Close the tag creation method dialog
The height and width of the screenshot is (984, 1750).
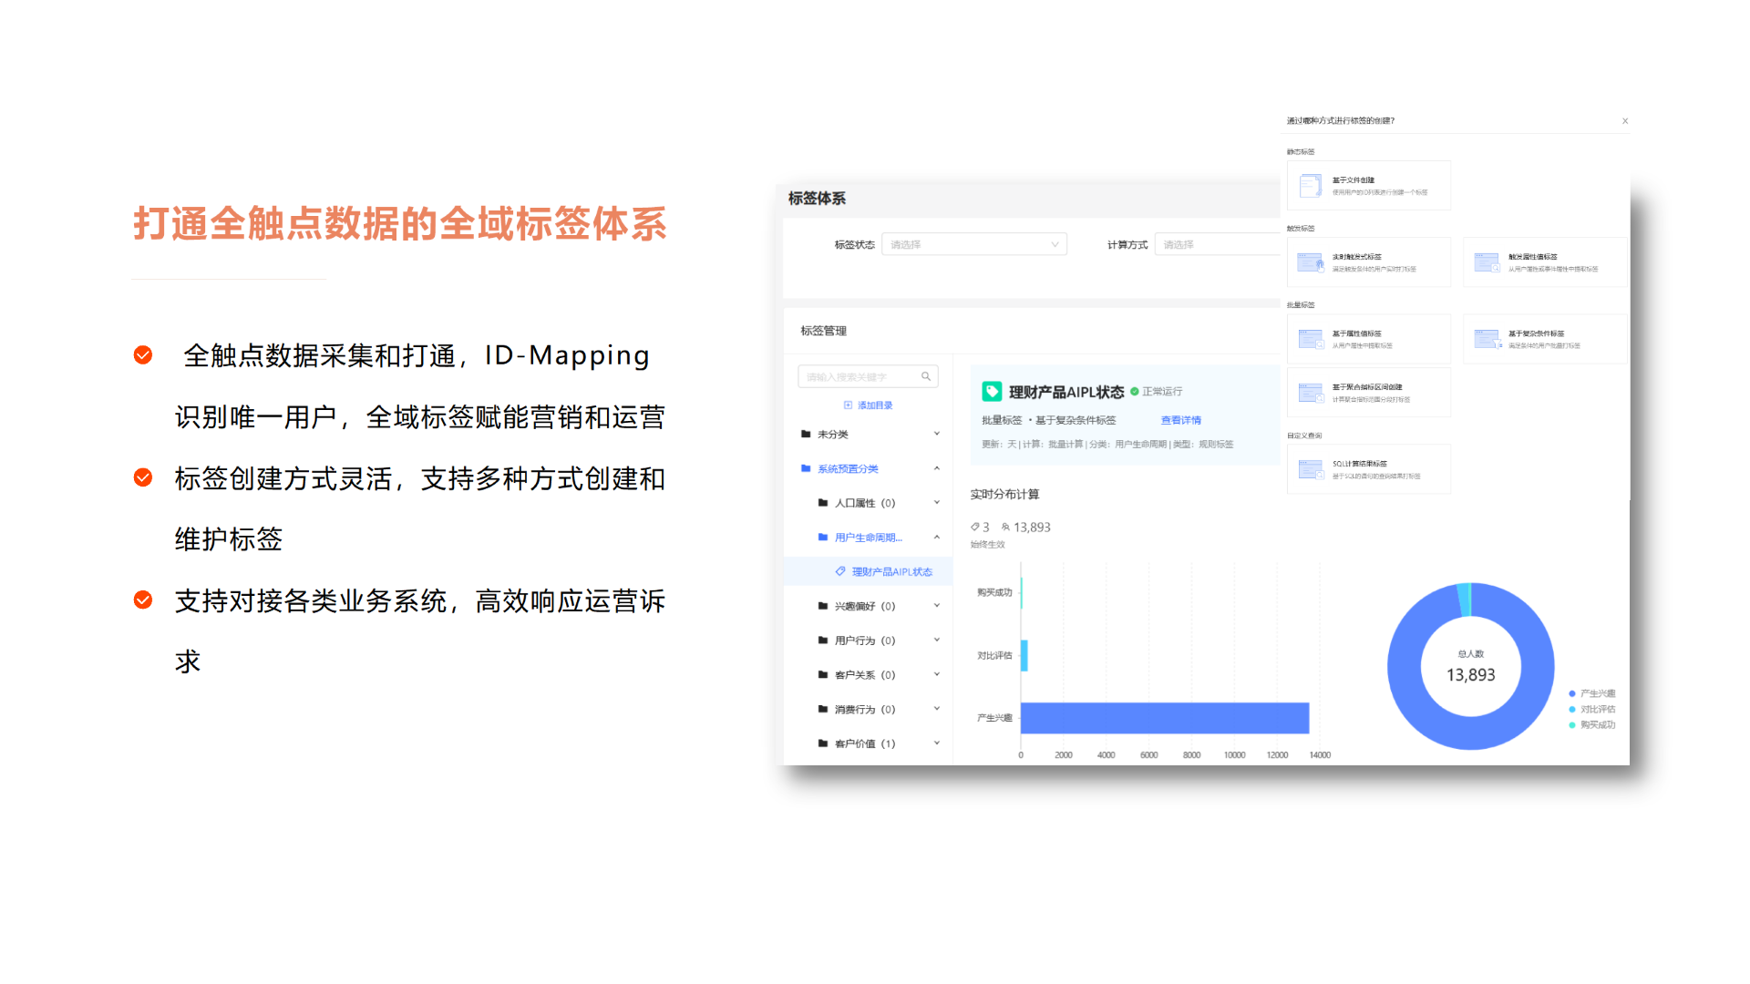(x=1625, y=121)
